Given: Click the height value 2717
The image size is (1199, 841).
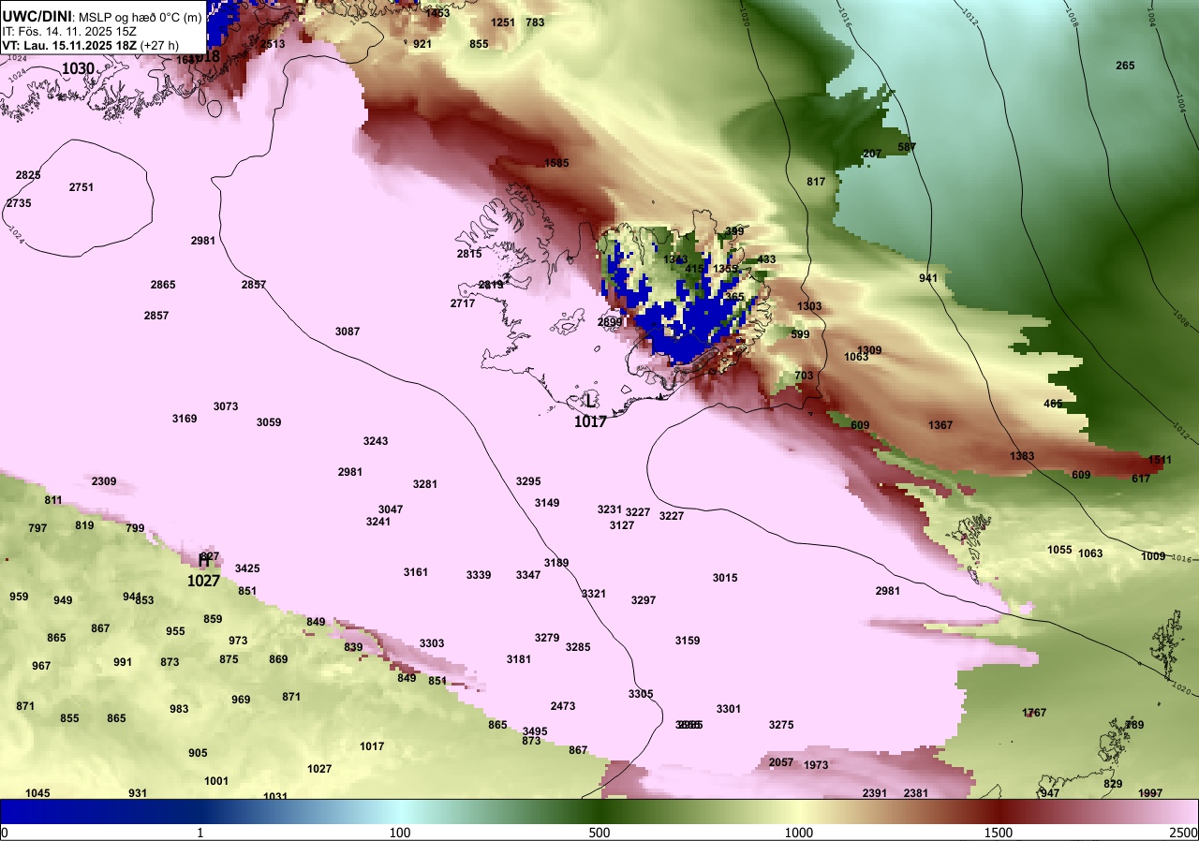Looking at the screenshot, I should (x=463, y=303).
